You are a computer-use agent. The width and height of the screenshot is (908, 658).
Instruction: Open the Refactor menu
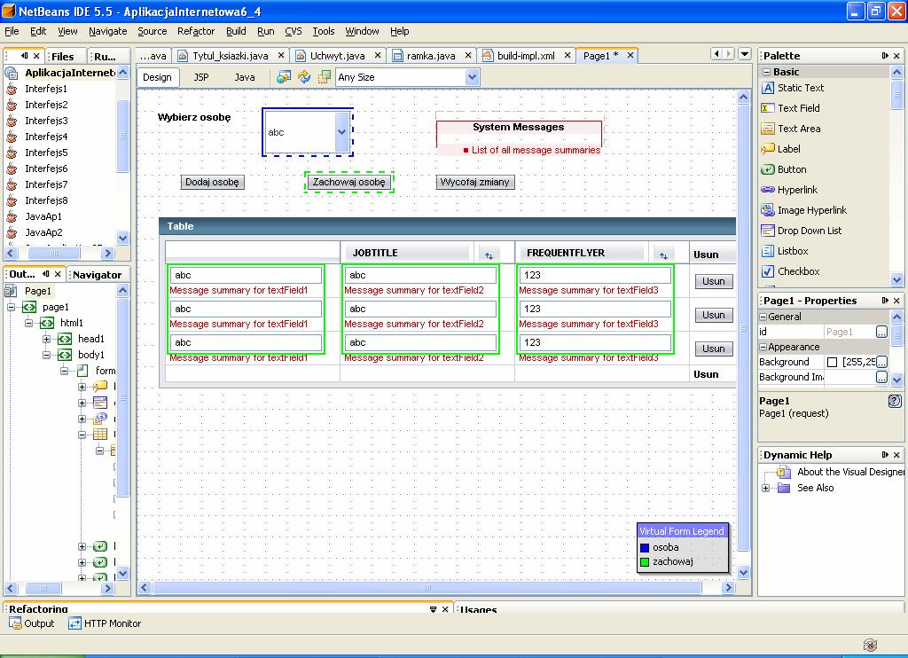click(x=196, y=31)
